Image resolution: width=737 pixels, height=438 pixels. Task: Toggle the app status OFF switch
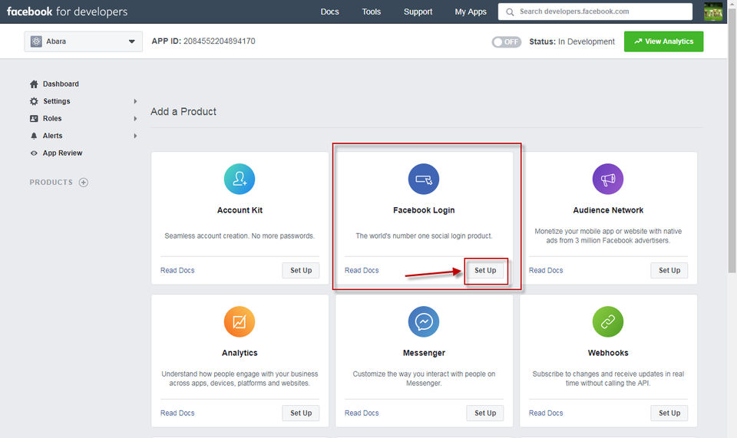coord(507,41)
